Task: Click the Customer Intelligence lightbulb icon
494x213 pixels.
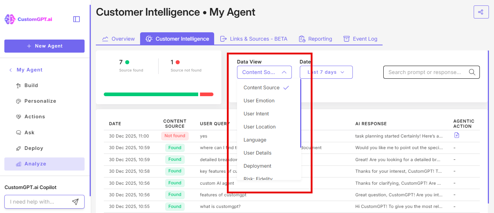Action: (x=149, y=39)
